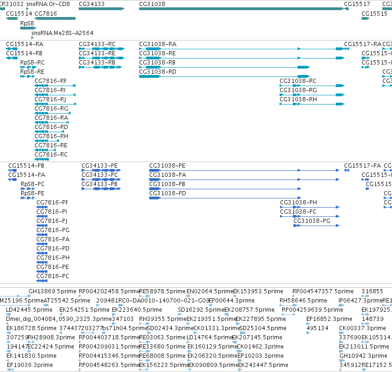The height and width of the screenshot is (372, 392).
Task: Select EST LD42445.5prime
Action: point(29,310)
